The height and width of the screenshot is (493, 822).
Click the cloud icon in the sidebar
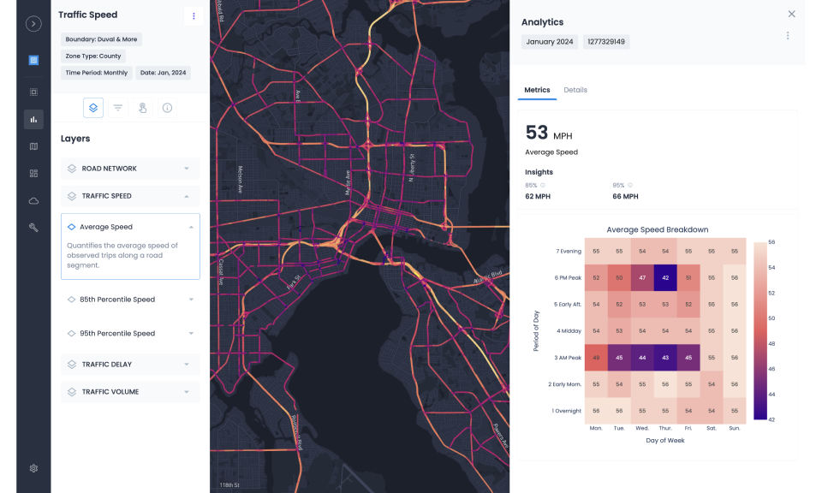[x=33, y=200]
